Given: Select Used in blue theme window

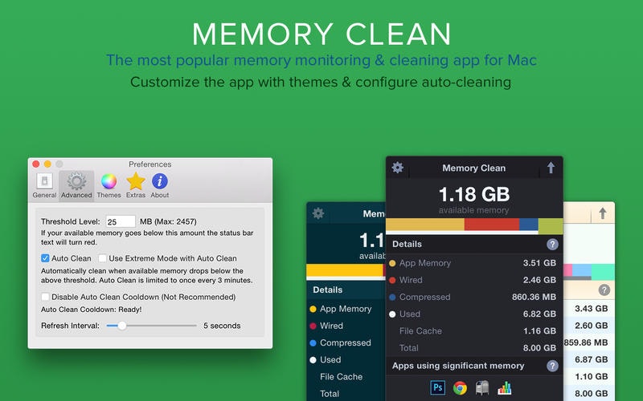Looking at the screenshot, I should click(x=330, y=359).
